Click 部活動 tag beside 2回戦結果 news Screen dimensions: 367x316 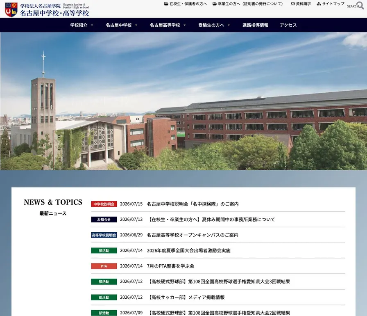pyautogui.click(x=104, y=313)
